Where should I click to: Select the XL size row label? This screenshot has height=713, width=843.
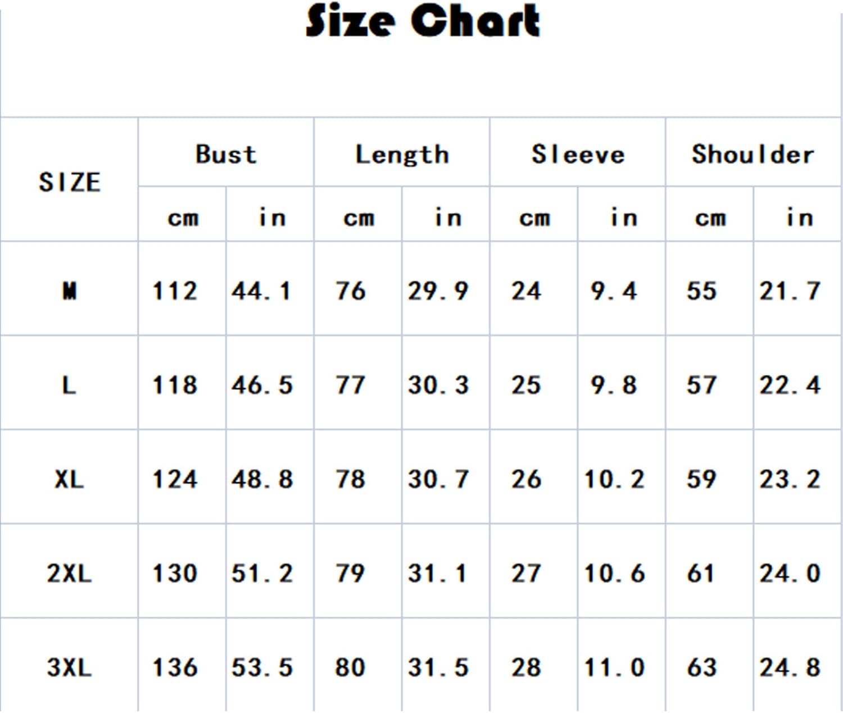[69, 479]
